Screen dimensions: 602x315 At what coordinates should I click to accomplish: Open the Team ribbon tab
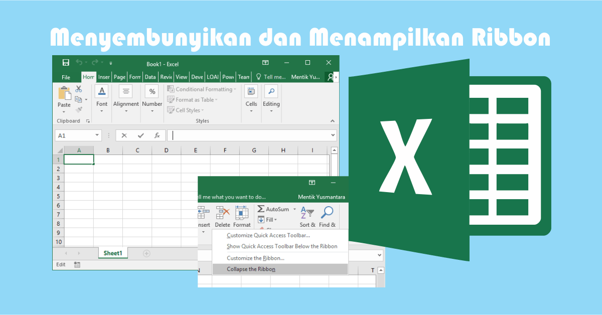point(244,77)
